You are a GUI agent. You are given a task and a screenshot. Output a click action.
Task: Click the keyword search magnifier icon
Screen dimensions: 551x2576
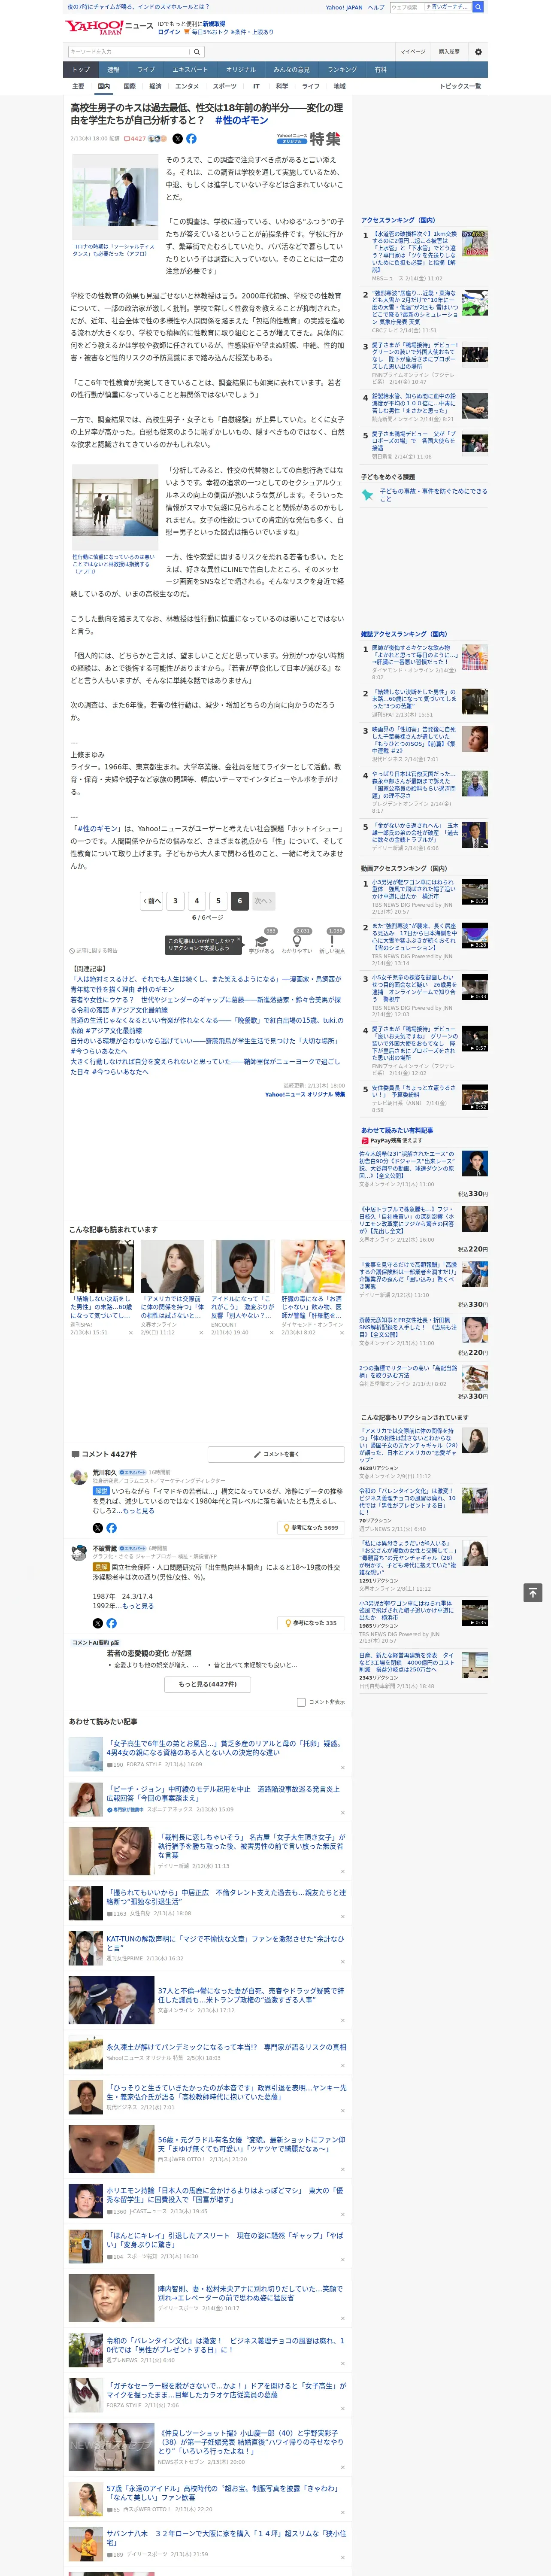tap(197, 52)
